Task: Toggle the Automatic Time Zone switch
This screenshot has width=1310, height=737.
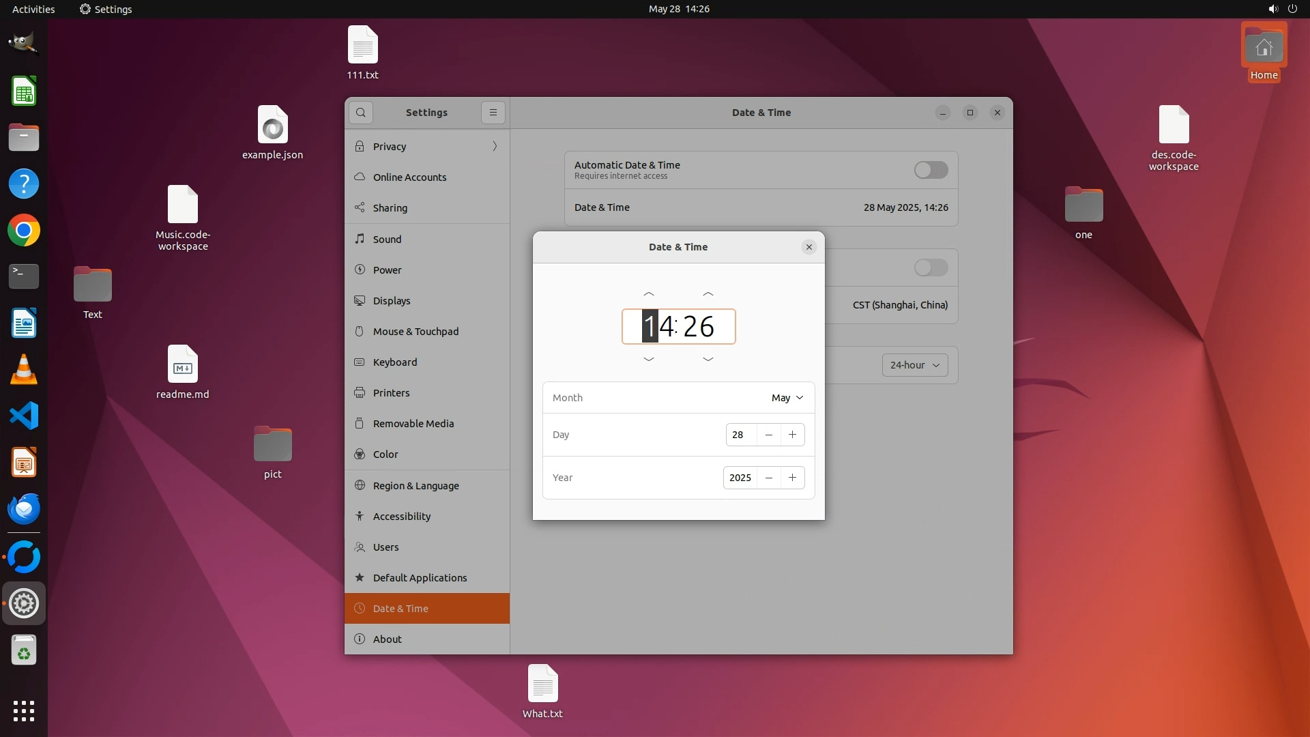Action: coord(931,268)
